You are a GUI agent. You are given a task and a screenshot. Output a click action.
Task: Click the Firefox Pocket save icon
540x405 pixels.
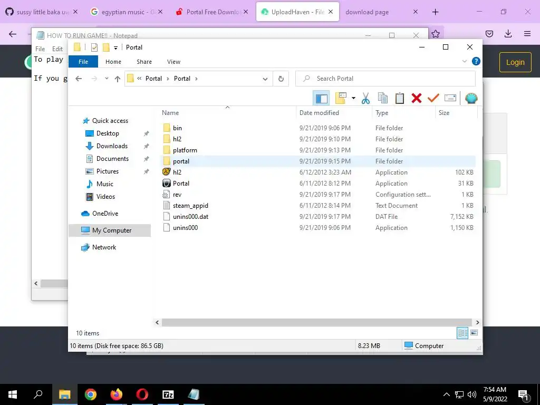tap(489, 34)
